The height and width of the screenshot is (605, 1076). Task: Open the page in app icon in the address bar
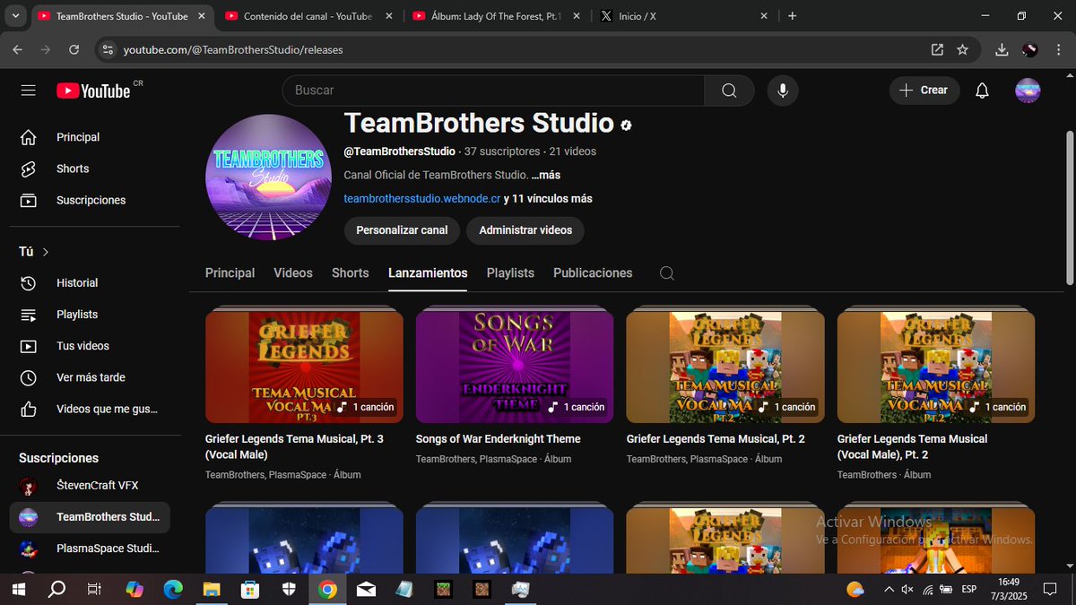(937, 50)
